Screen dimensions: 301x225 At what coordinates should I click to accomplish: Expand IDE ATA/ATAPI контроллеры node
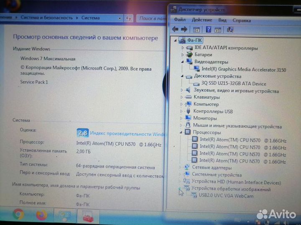(x=183, y=48)
